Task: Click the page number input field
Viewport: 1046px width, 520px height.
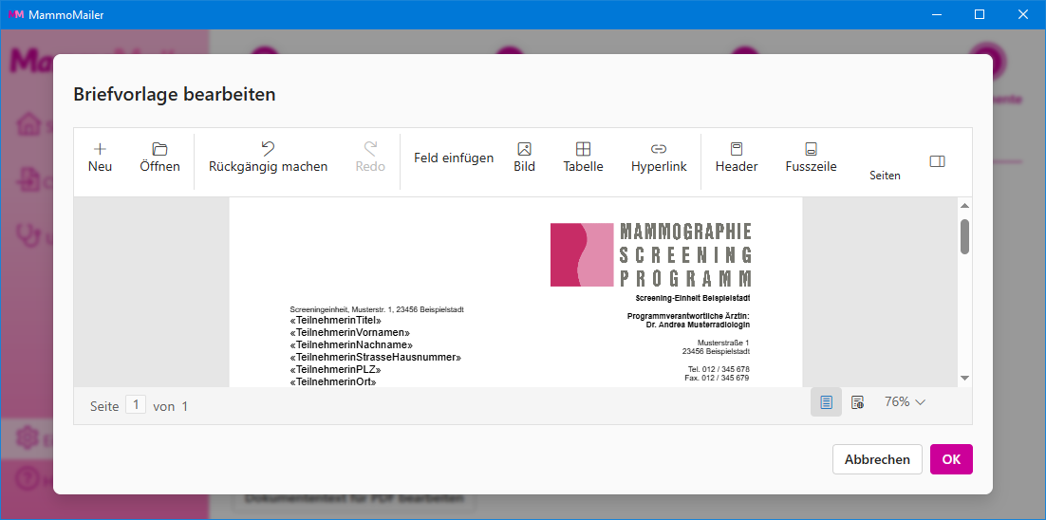Action: 136,405
